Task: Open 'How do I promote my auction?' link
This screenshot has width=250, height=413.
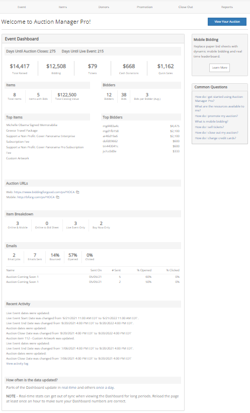Action: pos(216,116)
